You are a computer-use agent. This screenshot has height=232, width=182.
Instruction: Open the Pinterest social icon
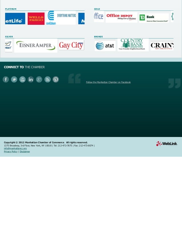click(56, 79)
